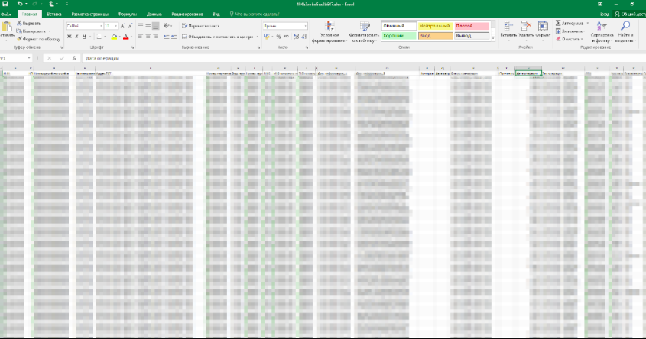Click Общий доступ share button
The width and height of the screenshot is (646, 339).
[630, 14]
